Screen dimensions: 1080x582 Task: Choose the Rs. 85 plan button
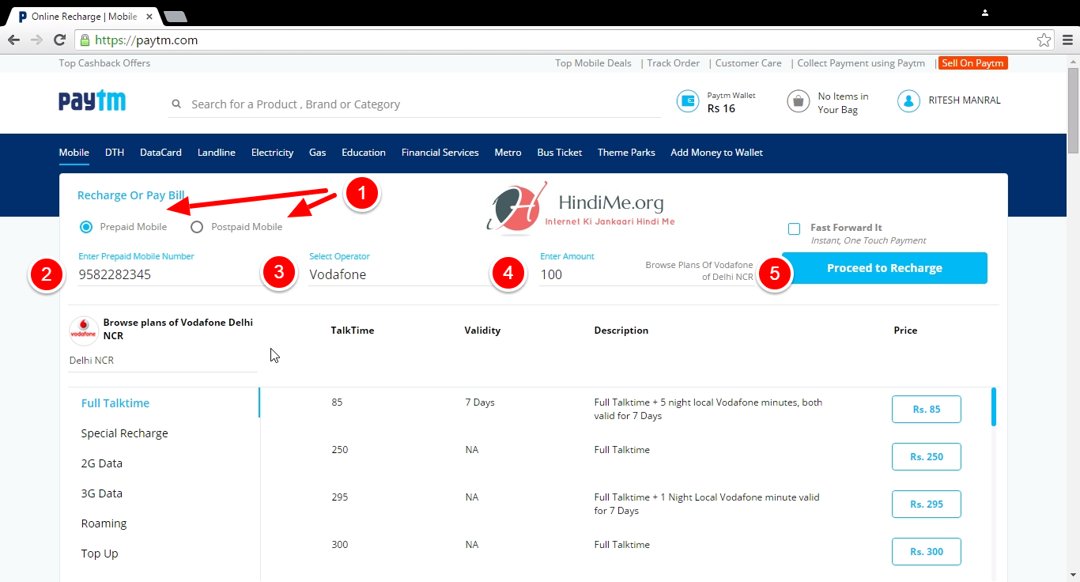[927, 410]
